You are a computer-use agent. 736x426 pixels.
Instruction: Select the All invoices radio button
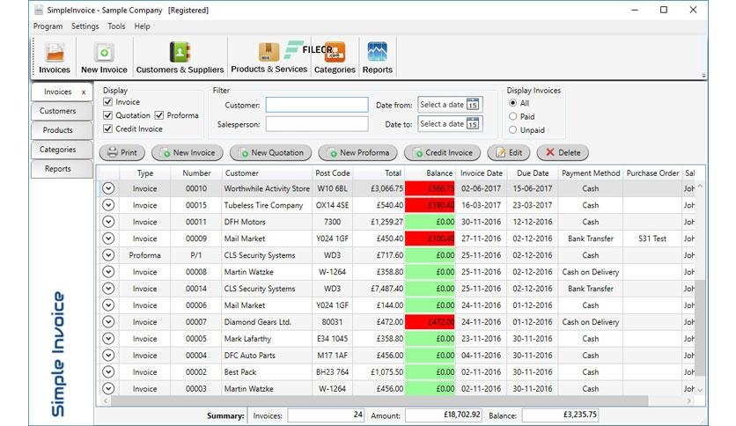(513, 103)
